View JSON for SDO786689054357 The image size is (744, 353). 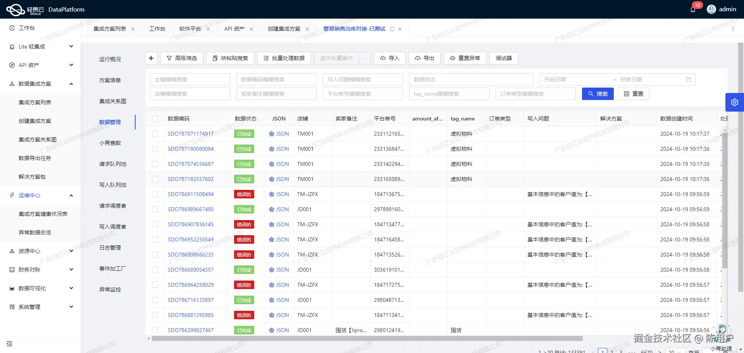click(x=279, y=270)
